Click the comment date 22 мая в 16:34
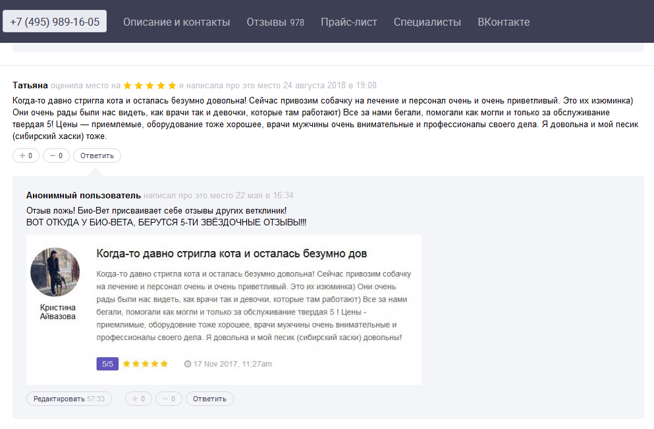 click(x=265, y=195)
